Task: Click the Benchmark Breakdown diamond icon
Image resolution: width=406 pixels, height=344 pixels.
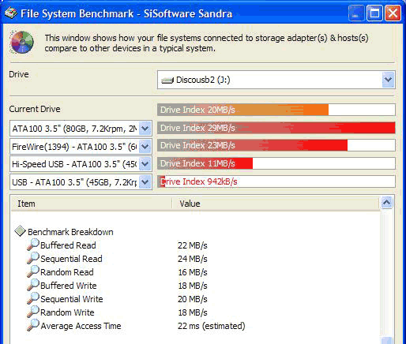Action: tap(20, 231)
